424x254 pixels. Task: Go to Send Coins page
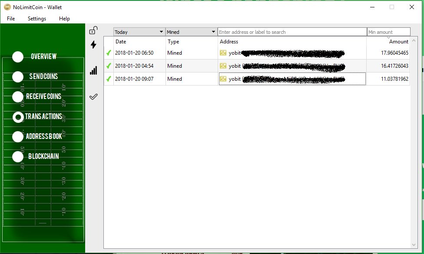tap(35, 76)
